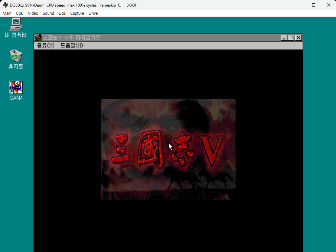Click the 휴지통 icon label text

point(16,66)
